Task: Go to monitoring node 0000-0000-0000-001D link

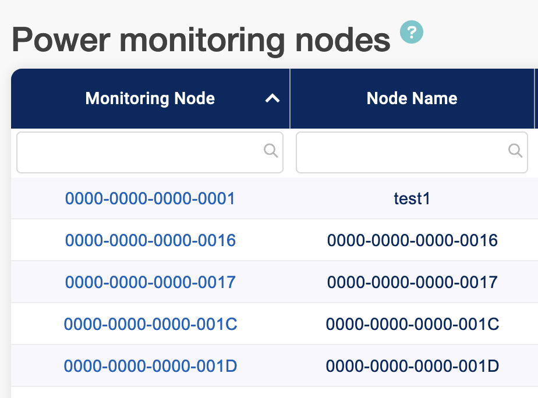Action: (x=150, y=366)
